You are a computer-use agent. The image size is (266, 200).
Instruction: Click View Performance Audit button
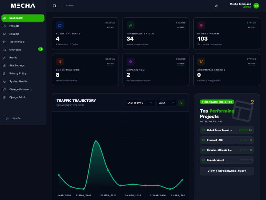227,171
